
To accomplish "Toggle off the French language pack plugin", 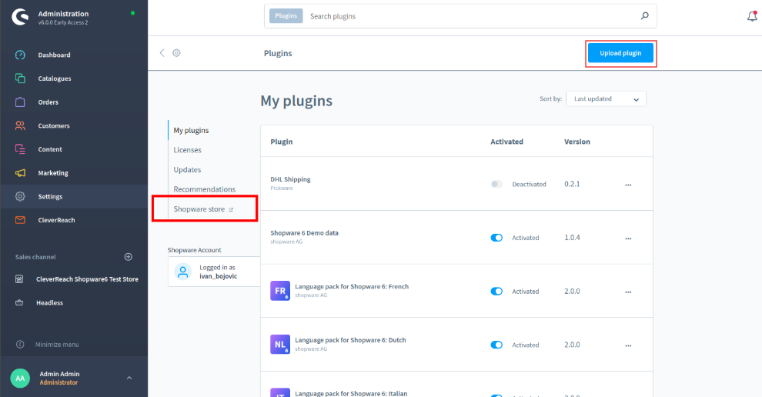I will coord(496,292).
